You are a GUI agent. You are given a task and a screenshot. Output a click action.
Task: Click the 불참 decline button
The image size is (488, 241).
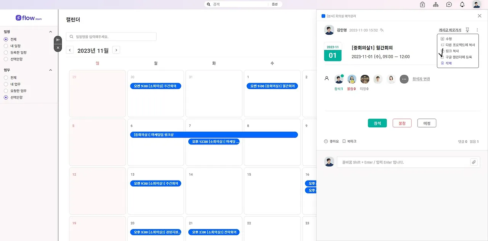[402, 123]
